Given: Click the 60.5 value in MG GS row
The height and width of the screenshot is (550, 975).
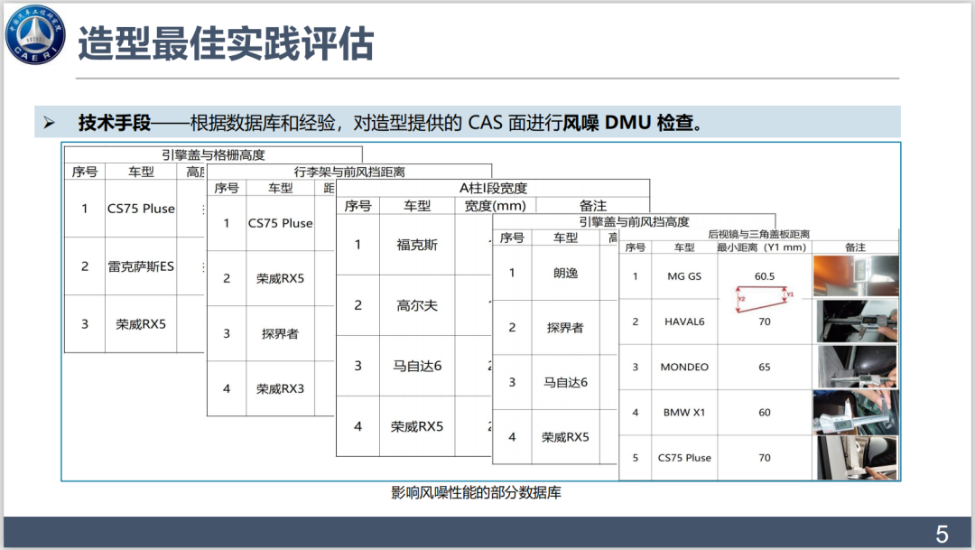Looking at the screenshot, I should click(765, 275).
